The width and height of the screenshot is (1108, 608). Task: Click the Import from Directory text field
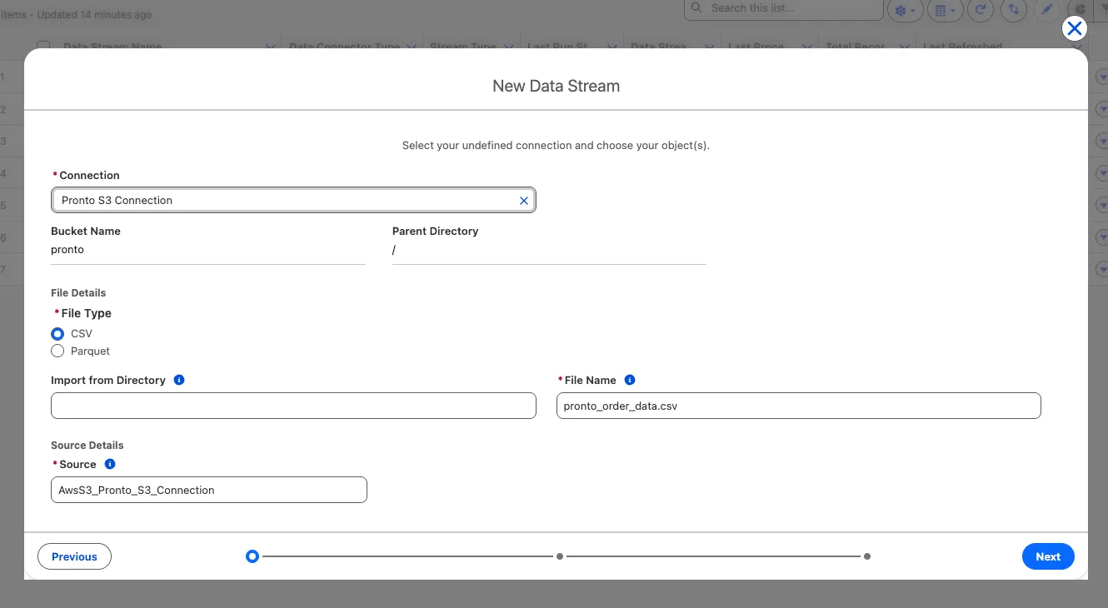click(x=293, y=406)
